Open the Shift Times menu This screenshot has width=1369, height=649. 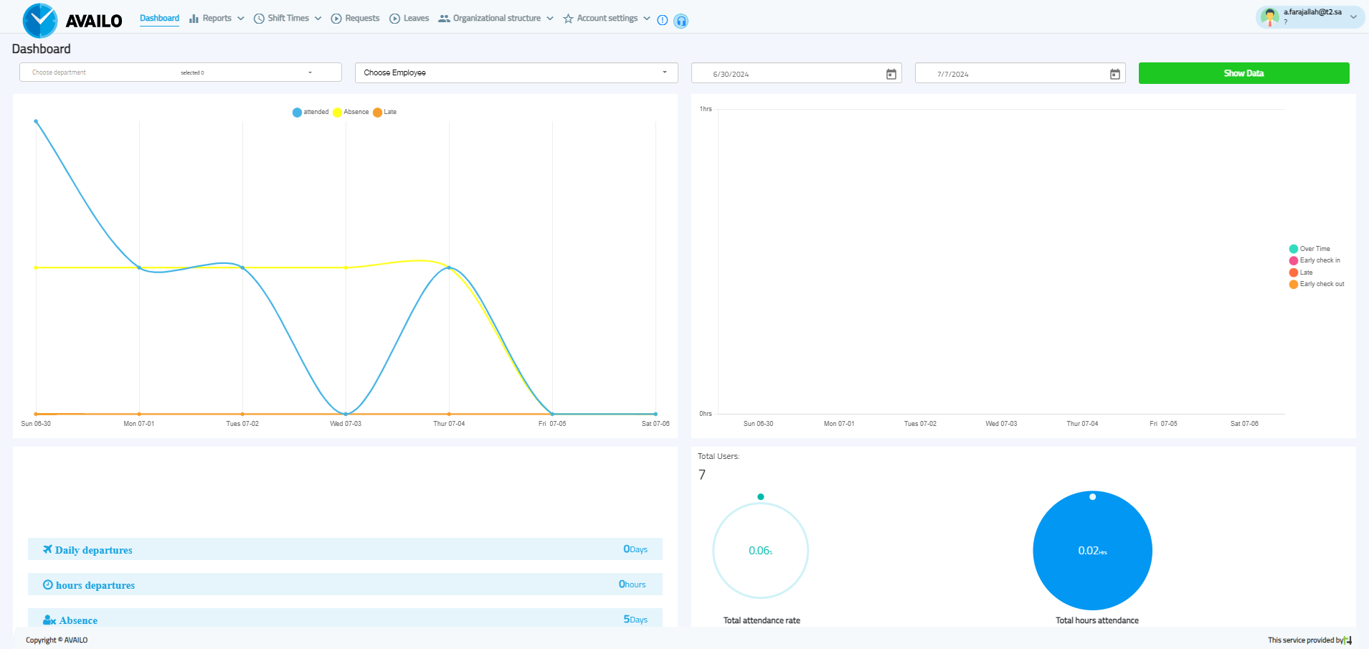(288, 19)
